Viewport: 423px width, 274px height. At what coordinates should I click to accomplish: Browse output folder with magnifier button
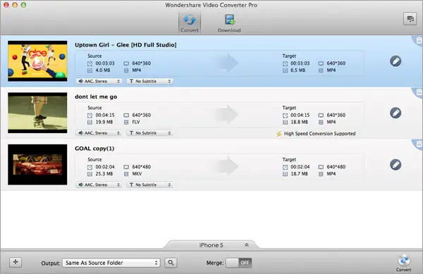tap(171, 263)
